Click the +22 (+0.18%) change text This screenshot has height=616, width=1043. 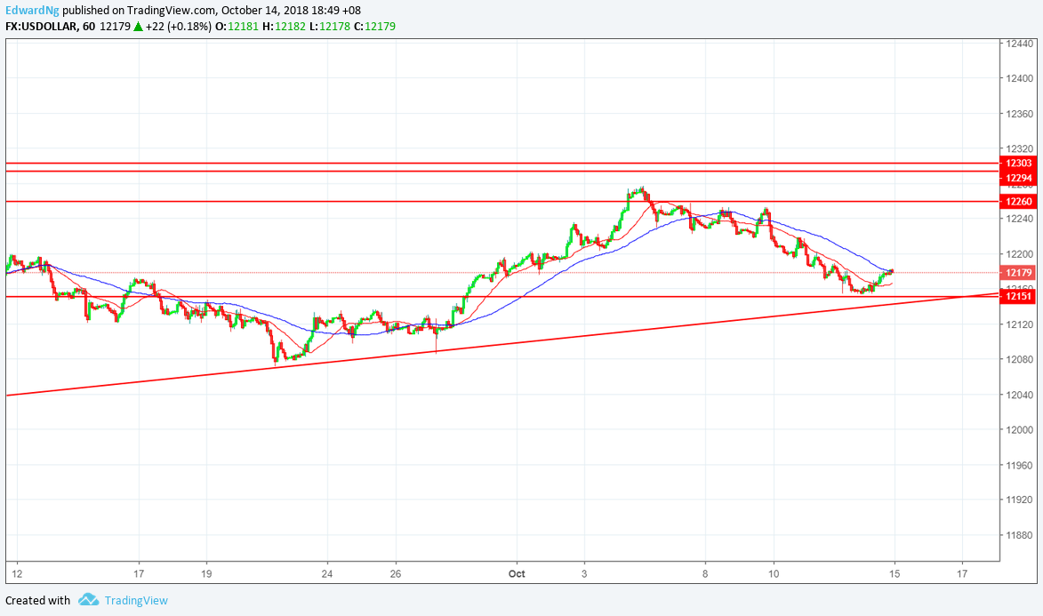click(x=179, y=27)
